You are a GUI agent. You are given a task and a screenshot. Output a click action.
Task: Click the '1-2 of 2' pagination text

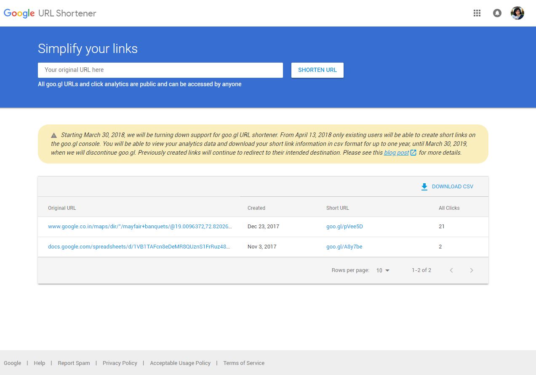coord(421,270)
